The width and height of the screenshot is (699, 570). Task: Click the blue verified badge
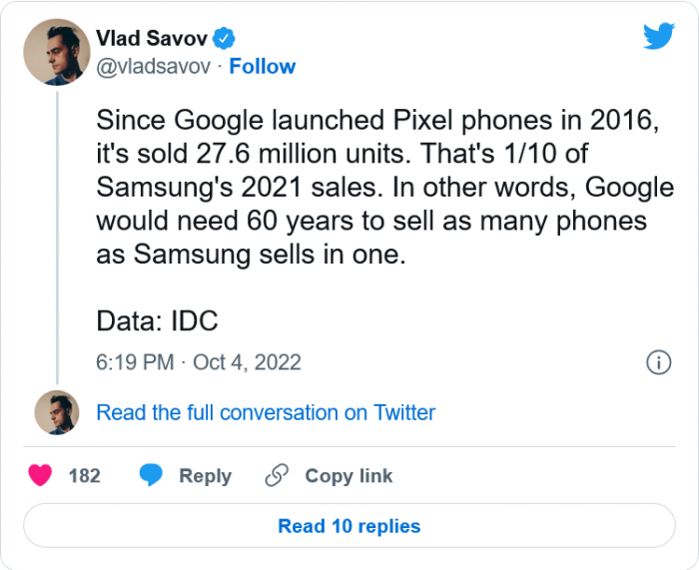click(x=227, y=39)
